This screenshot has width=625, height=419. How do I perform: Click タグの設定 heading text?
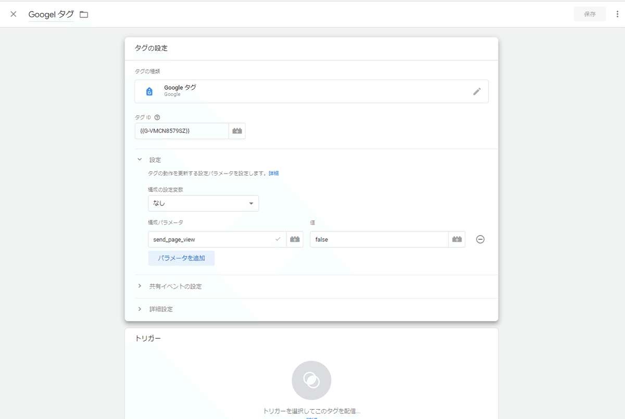click(x=151, y=48)
